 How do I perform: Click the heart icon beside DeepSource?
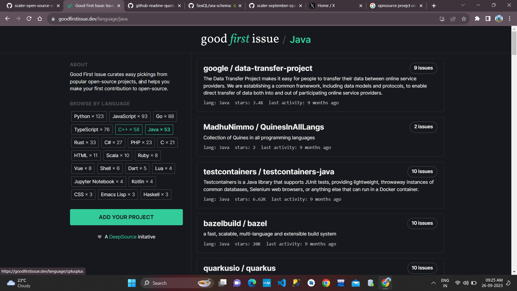click(x=100, y=237)
